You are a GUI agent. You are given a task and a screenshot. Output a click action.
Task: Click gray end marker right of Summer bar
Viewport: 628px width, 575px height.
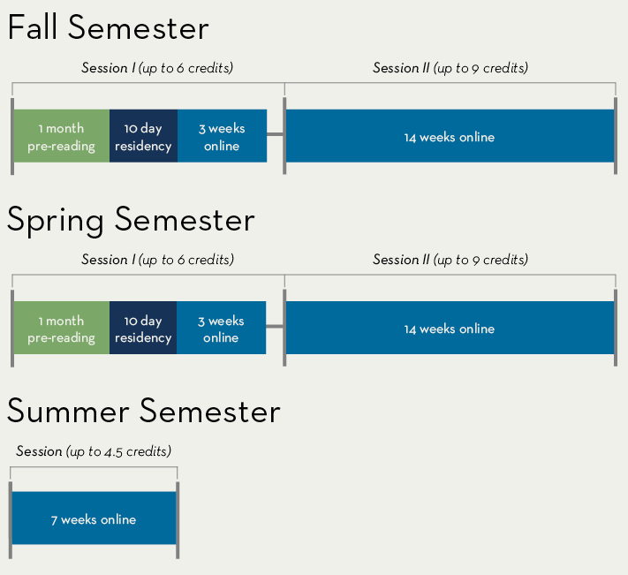(x=178, y=519)
